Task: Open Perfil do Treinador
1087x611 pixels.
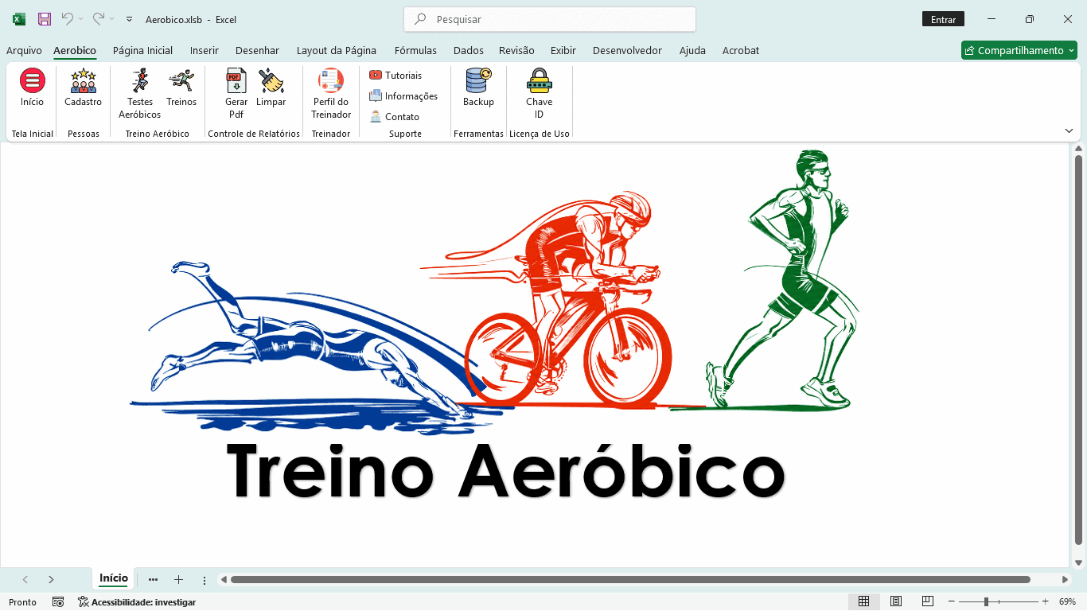Action: click(x=331, y=94)
